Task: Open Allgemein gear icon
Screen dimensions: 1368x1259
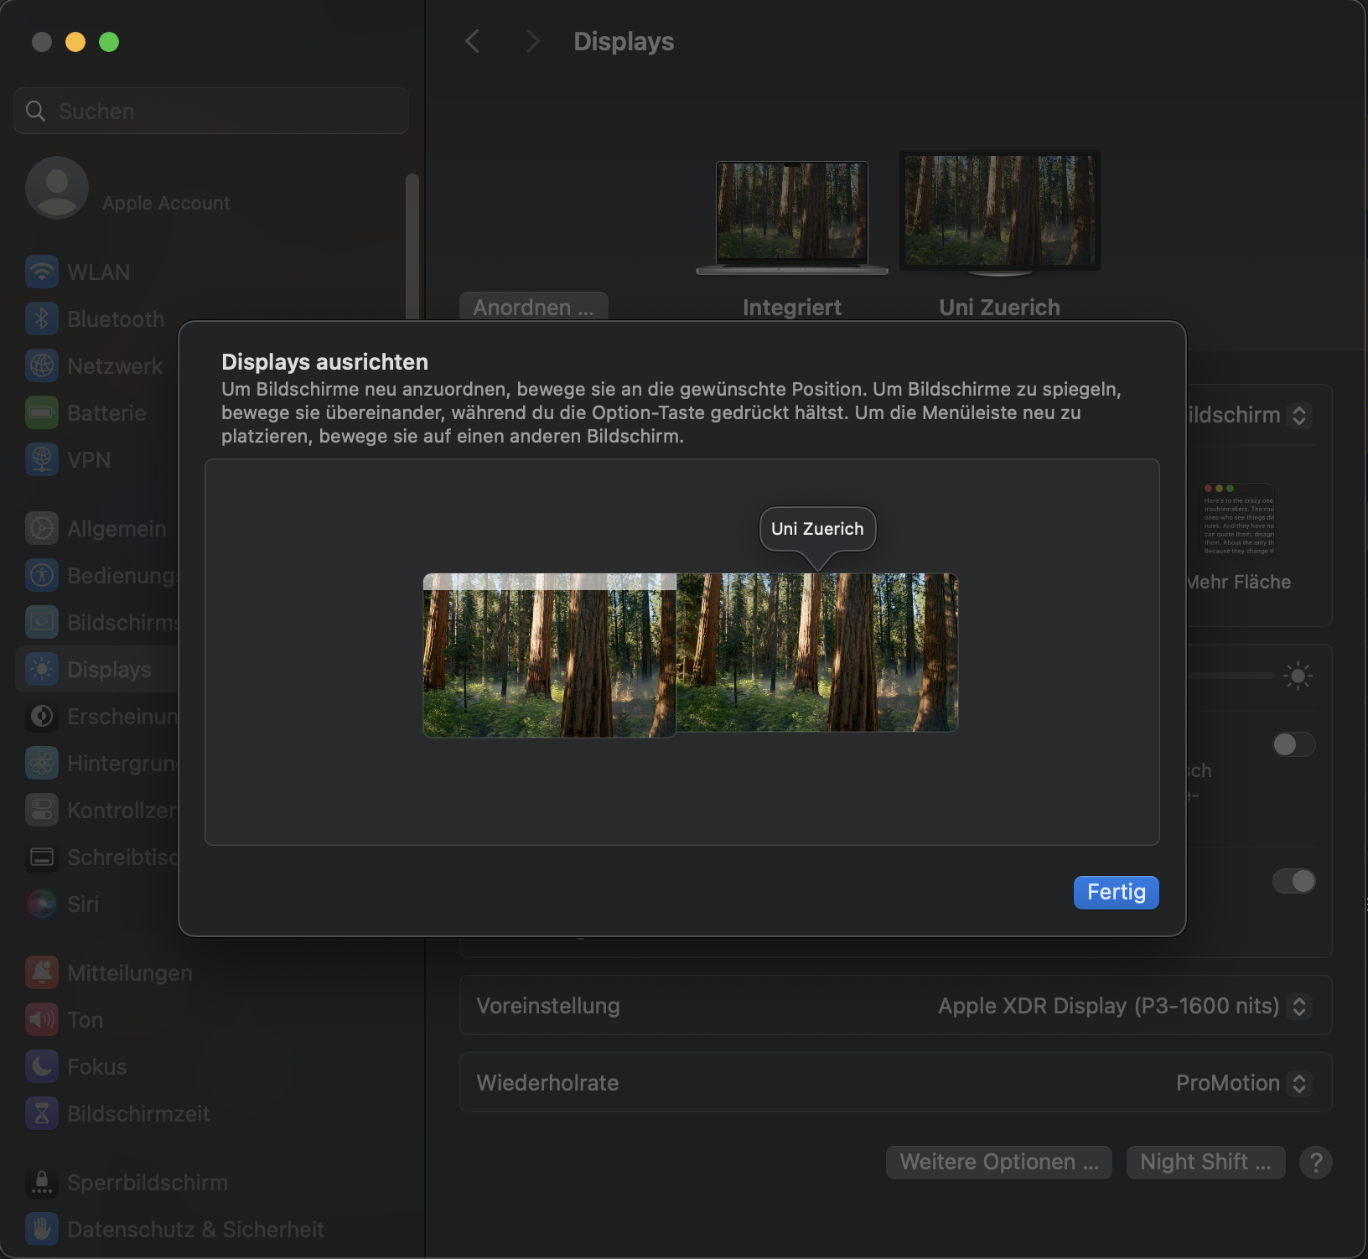Action: [x=42, y=528]
